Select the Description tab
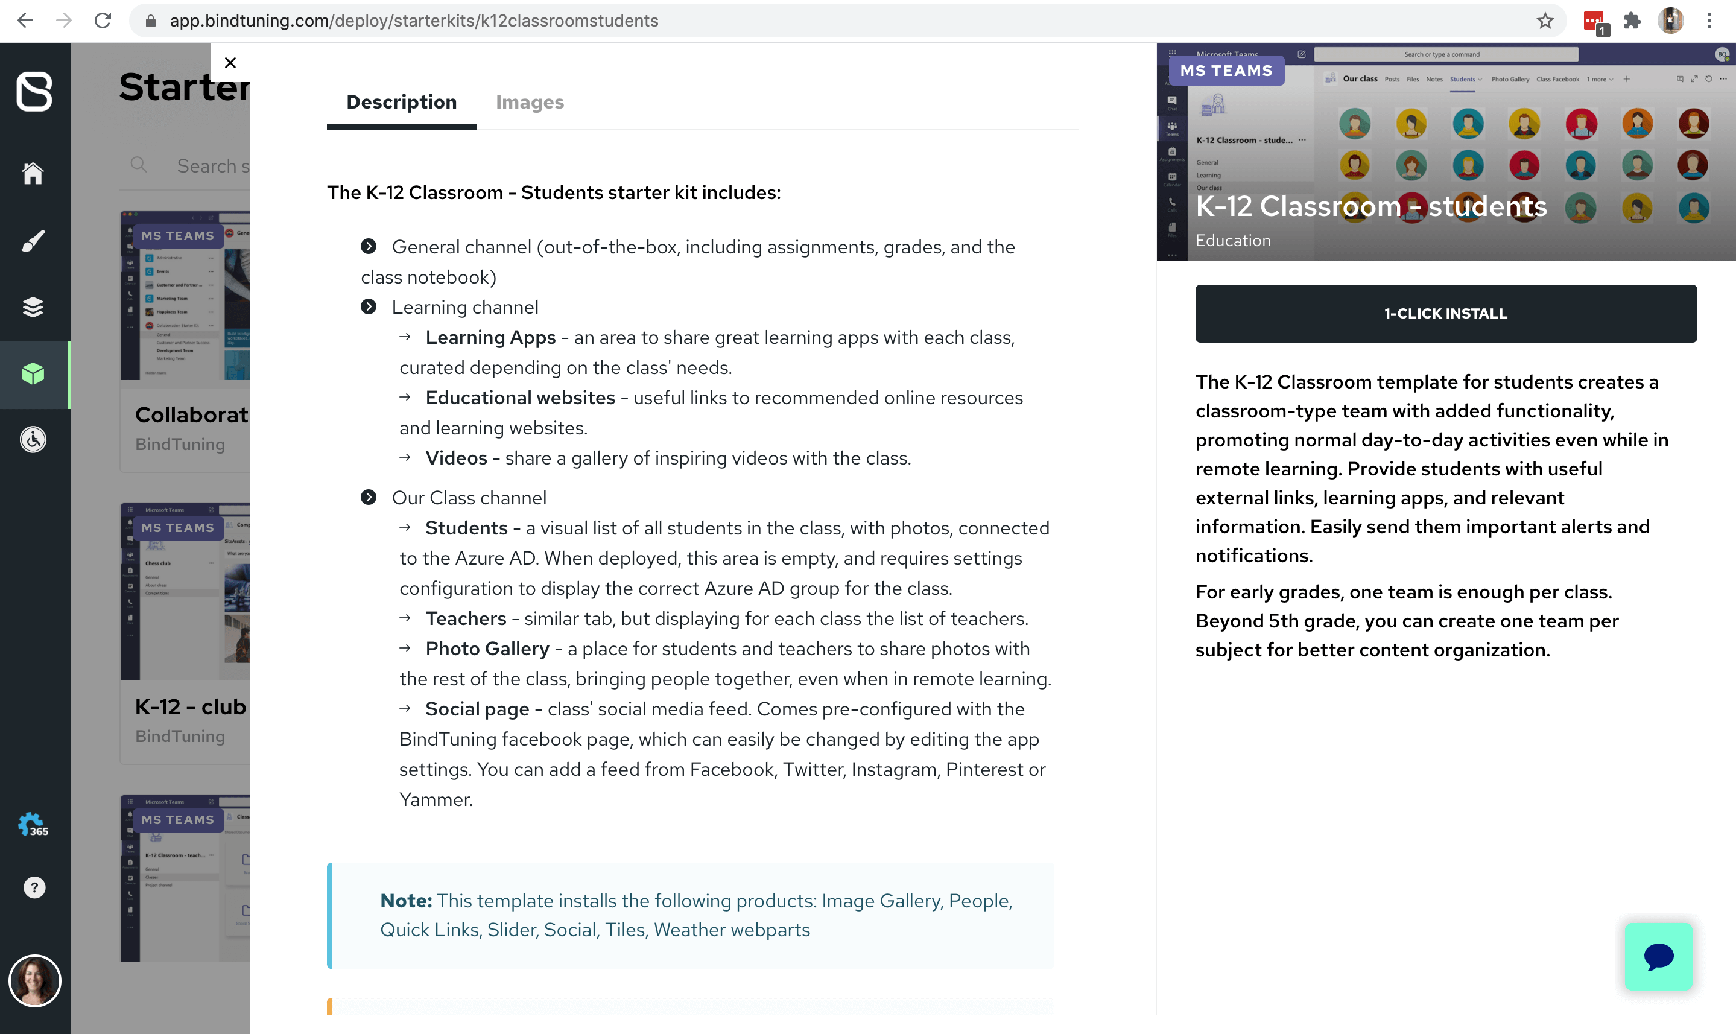1736x1034 pixels. (x=401, y=101)
